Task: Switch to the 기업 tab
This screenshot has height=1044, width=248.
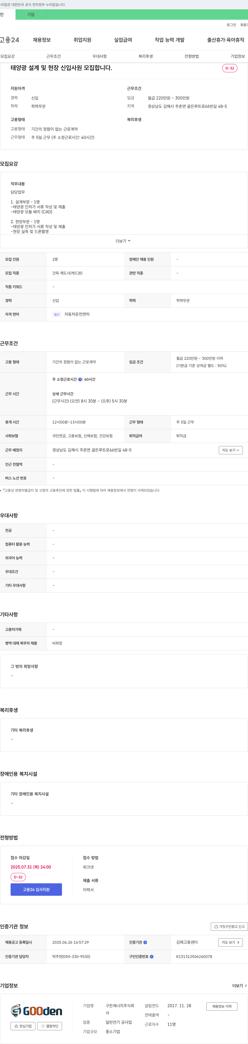Action: (31, 15)
